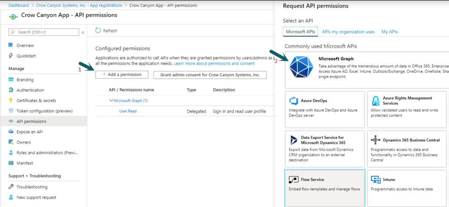Switch to My APIs tab

tap(389, 32)
